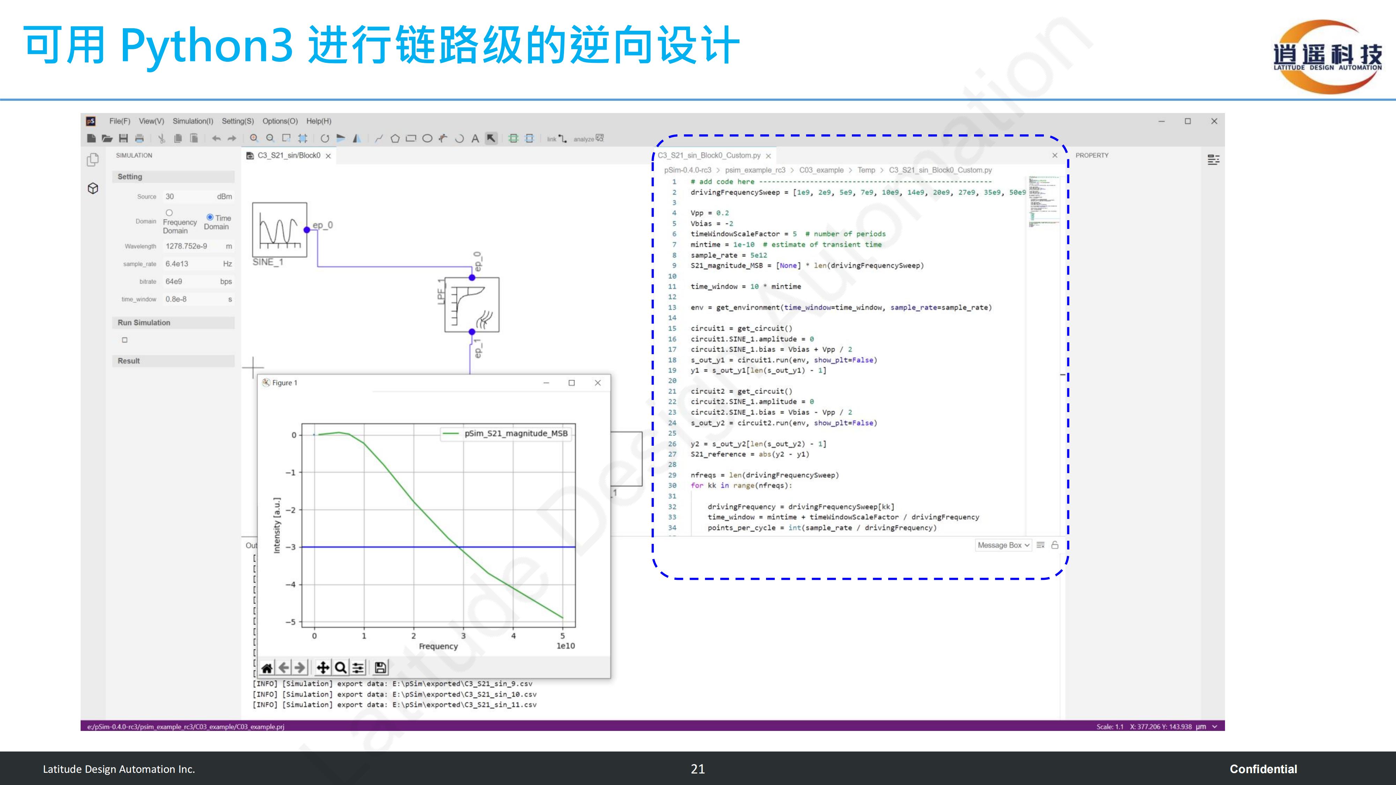Open the Simulation(I) menu

192,121
